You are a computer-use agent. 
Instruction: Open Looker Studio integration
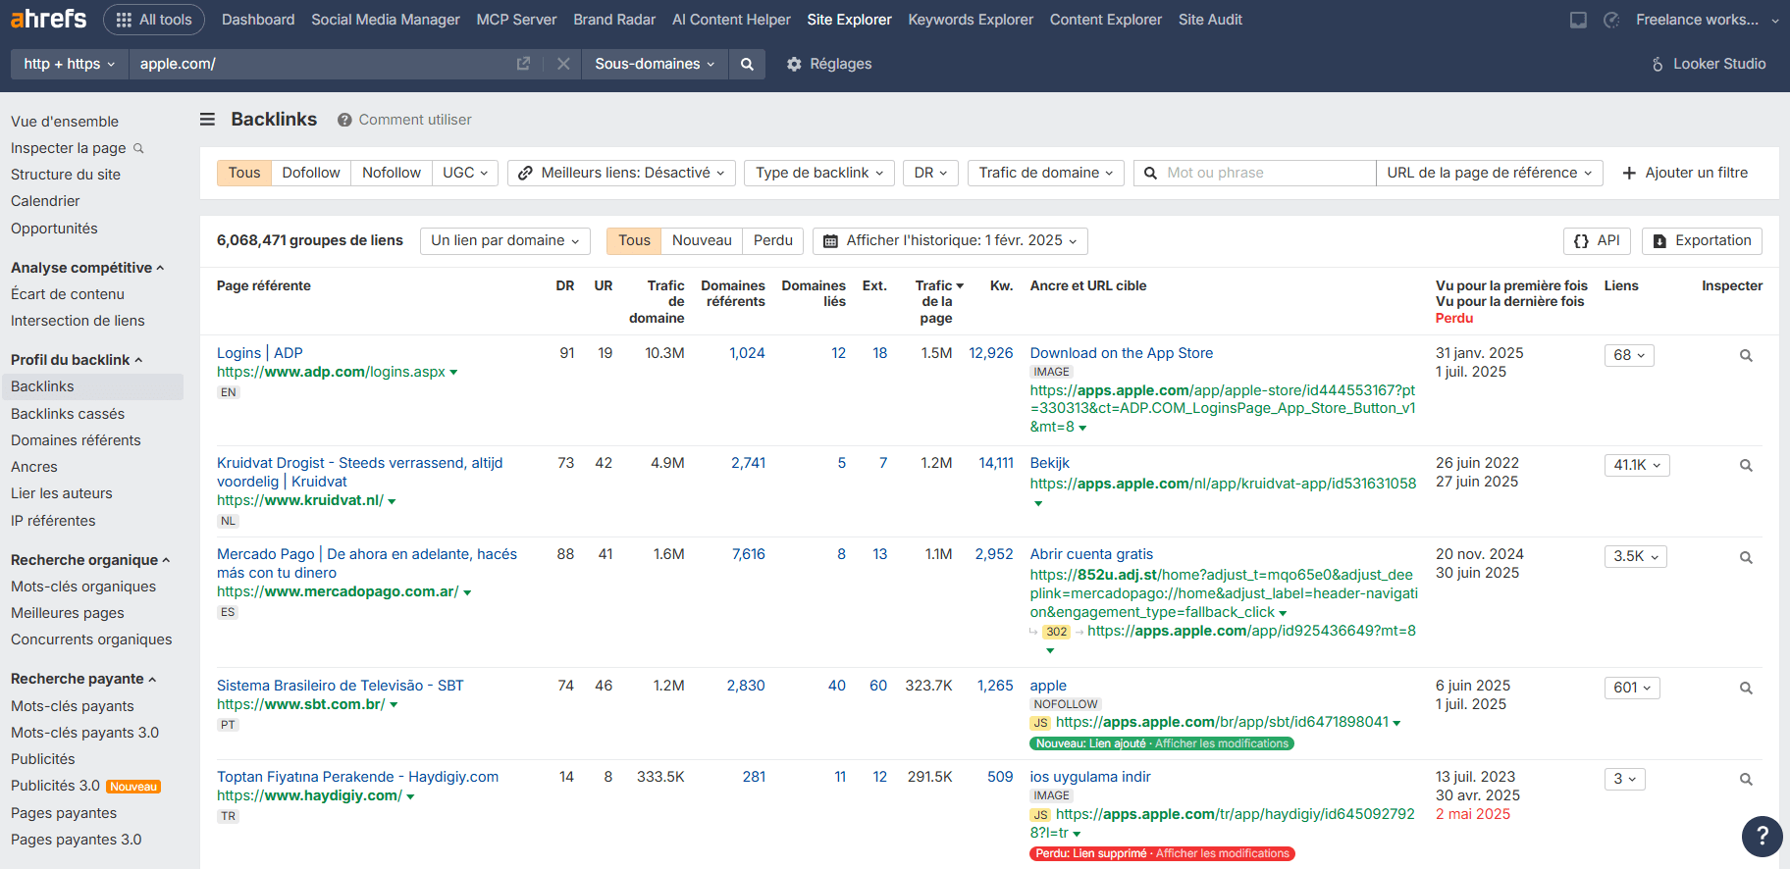click(1709, 64)
